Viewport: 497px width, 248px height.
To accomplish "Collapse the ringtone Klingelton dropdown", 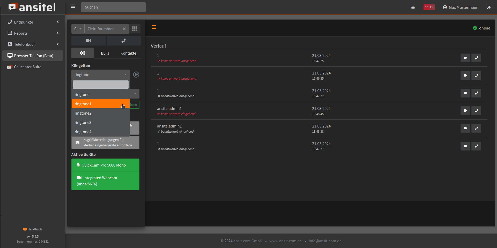I will pos(100,75).
